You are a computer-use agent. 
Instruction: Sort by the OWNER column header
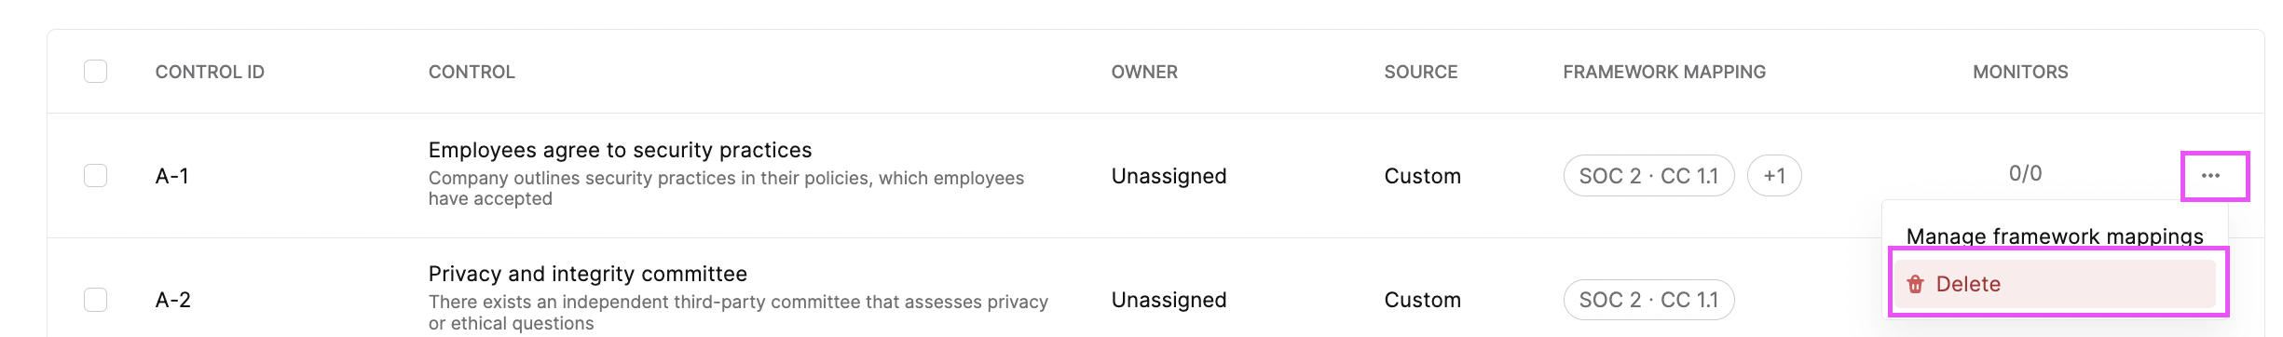point(1144,72)
